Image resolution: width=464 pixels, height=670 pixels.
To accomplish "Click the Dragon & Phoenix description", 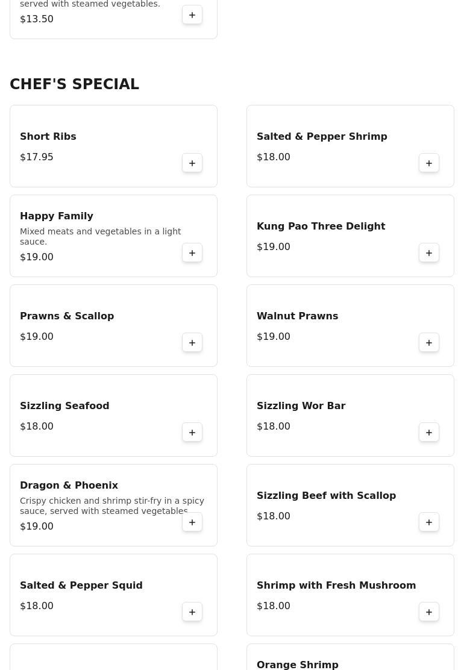I will pos(111,506).
